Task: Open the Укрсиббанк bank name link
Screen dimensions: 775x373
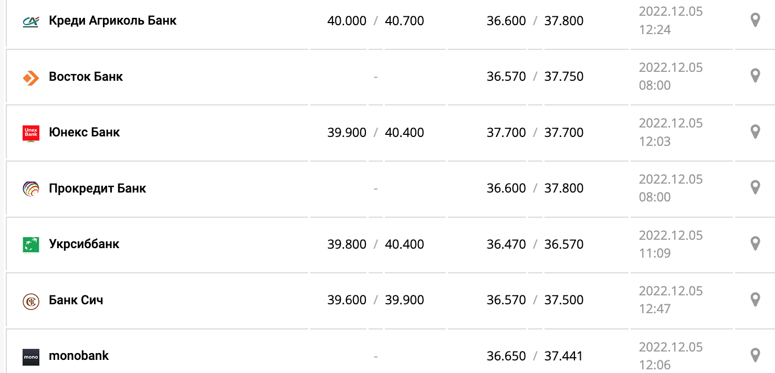Action: [x=84, y=244]
